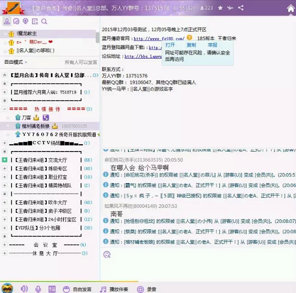The width and height of the screenshot is (296, 293).
Task: Click the star favorite icon in title bar
Action: pyautogui.click(x=220, y=8)
